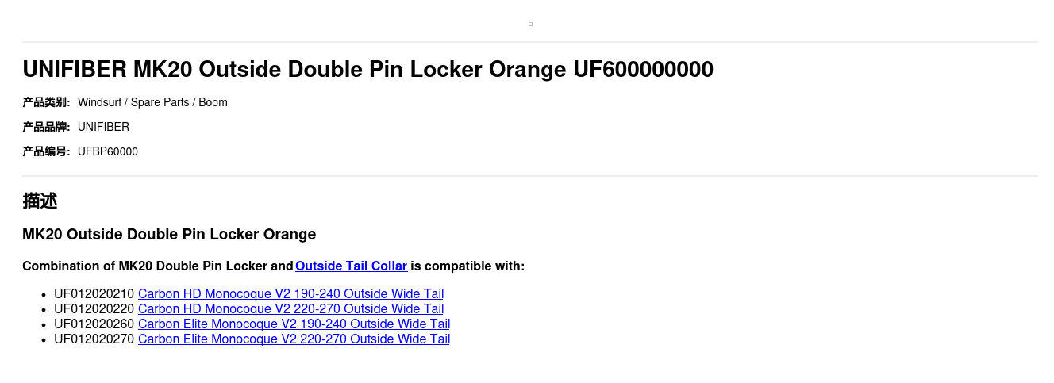
Task: Click the product number UFBP60000
Action: click(108, 151)
